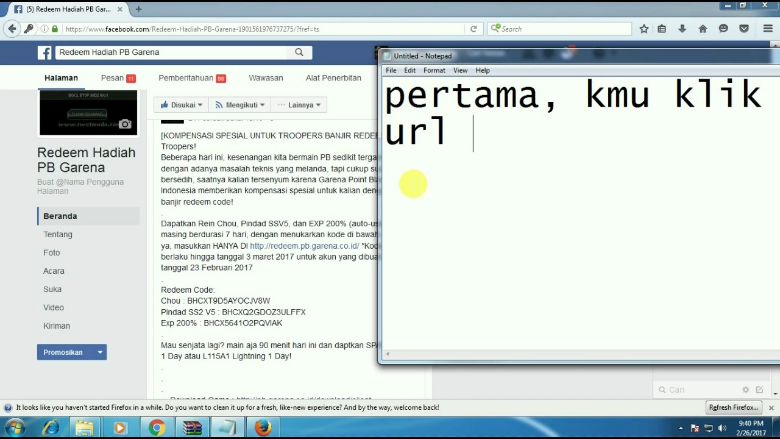780x439 pixels.
Task: Click the green padlock security icon
Action: [x=55, y=29]
